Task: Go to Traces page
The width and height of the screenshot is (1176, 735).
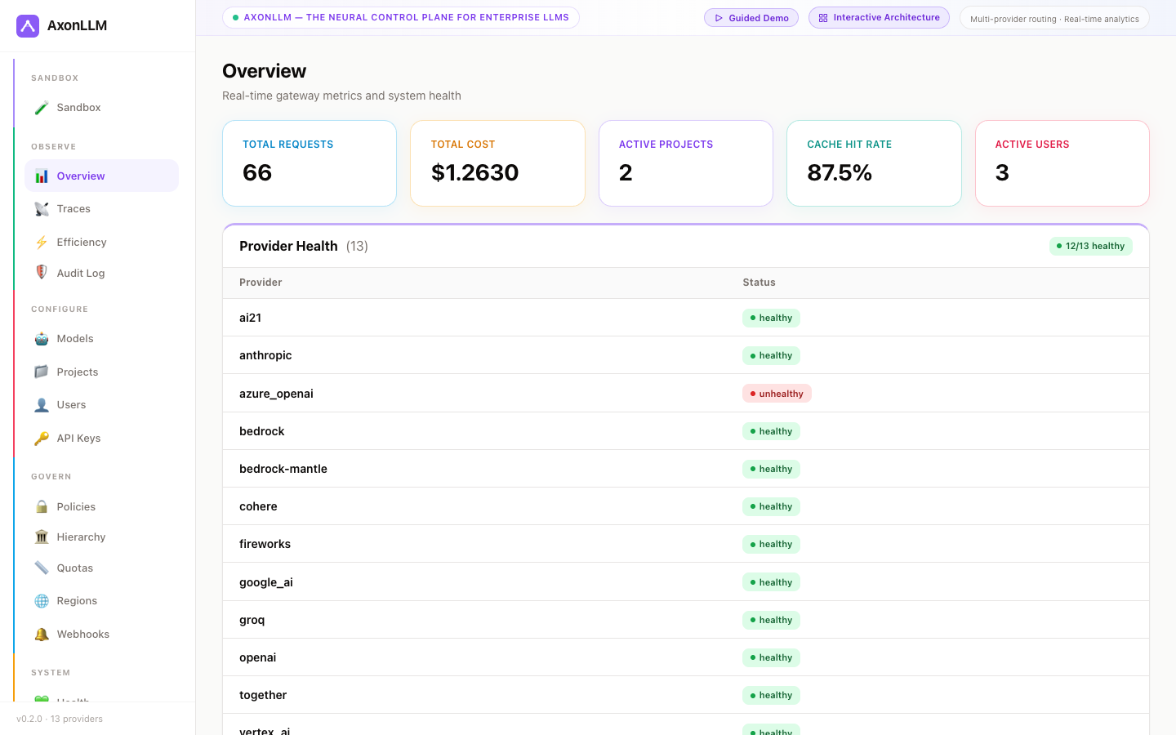Action: coord(101,209)
